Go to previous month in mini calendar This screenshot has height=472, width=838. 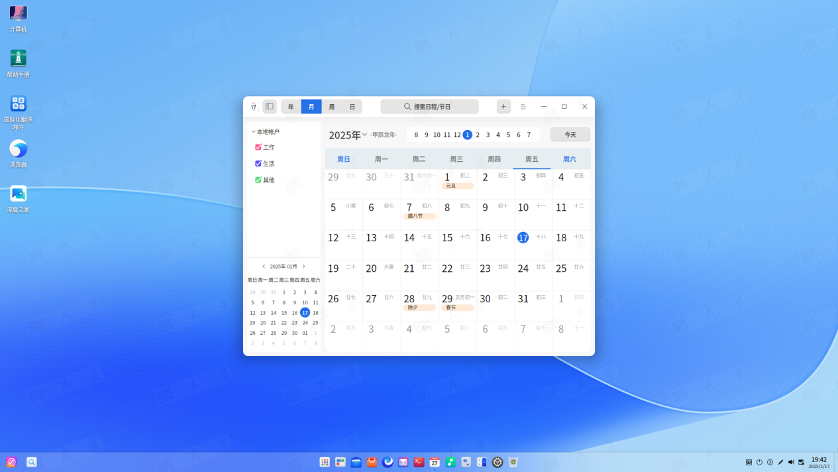(264, 266)
